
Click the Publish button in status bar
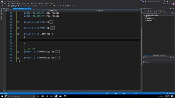170,93
